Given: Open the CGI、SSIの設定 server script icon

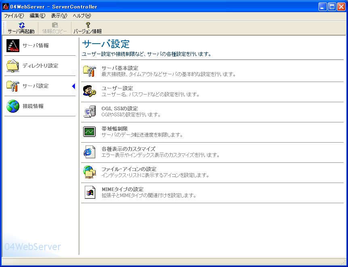Looking at the screenshot, I should click(x=90, y=111).
